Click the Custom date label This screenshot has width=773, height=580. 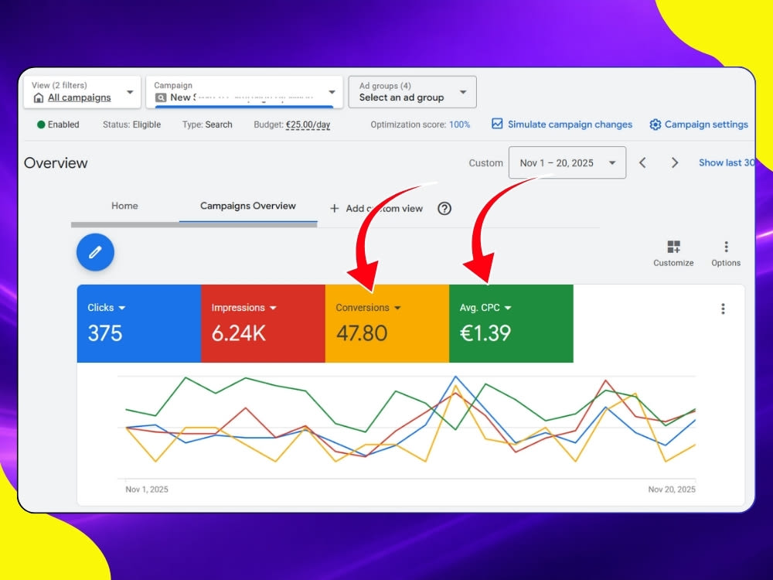tap(485, 162)
